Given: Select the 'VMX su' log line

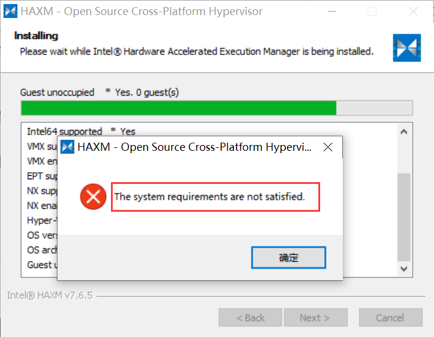Looking at the screenshot, I should [42, 146].
